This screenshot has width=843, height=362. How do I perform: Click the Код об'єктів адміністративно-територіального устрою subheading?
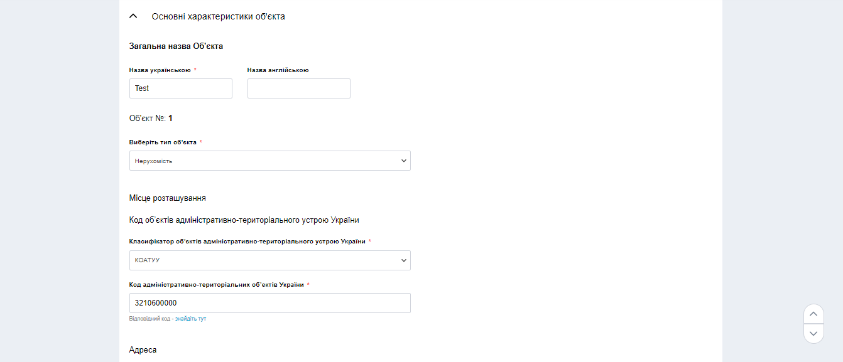[x=244, y=220]
